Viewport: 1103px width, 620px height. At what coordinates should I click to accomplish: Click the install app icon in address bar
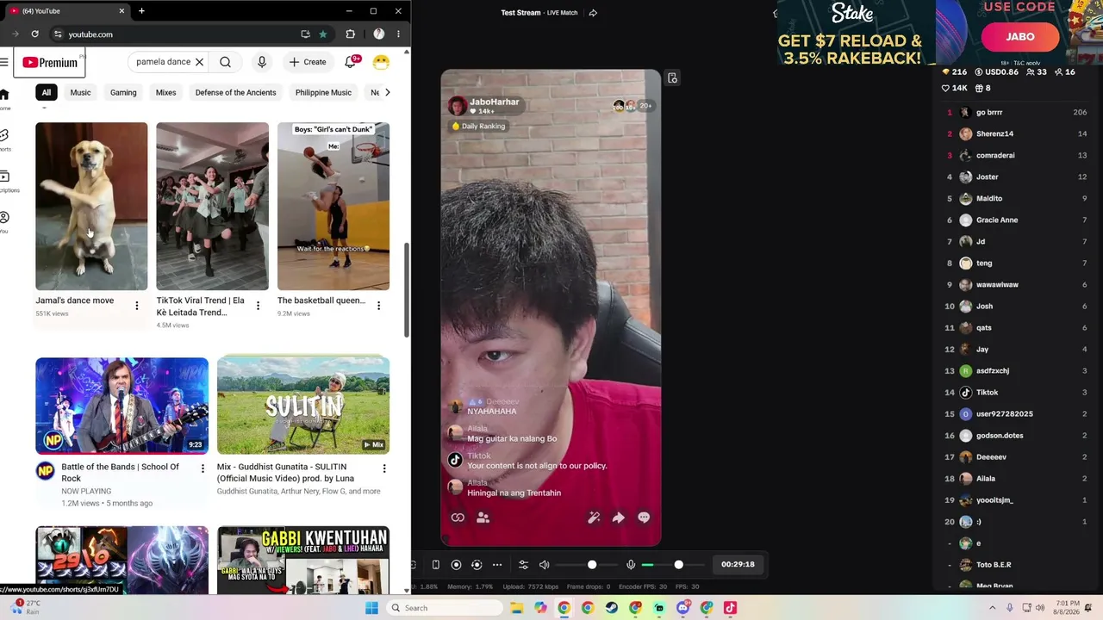(x=305, y=34)
